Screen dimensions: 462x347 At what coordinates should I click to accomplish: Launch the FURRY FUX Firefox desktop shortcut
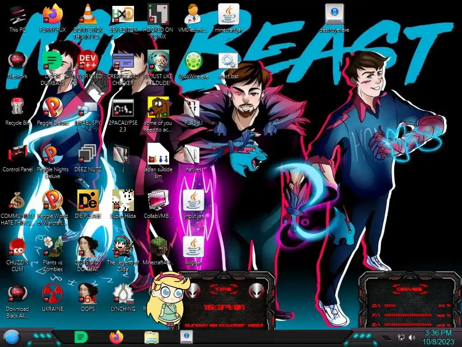tap(52, 19)
